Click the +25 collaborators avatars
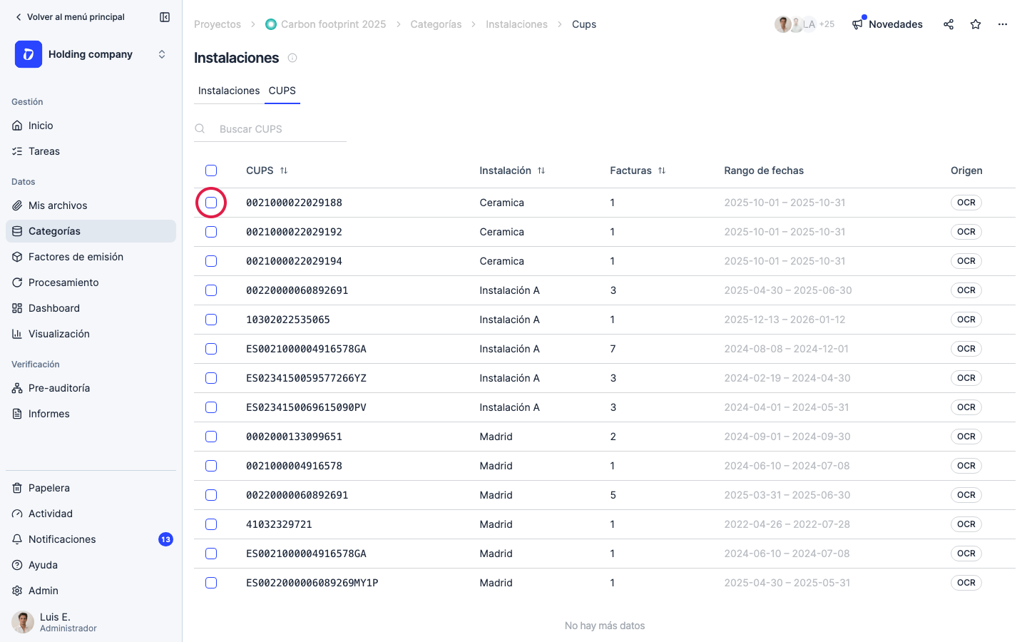This screenshot has width=1027, height=642. pyautogui.click(x=804, y=24)
